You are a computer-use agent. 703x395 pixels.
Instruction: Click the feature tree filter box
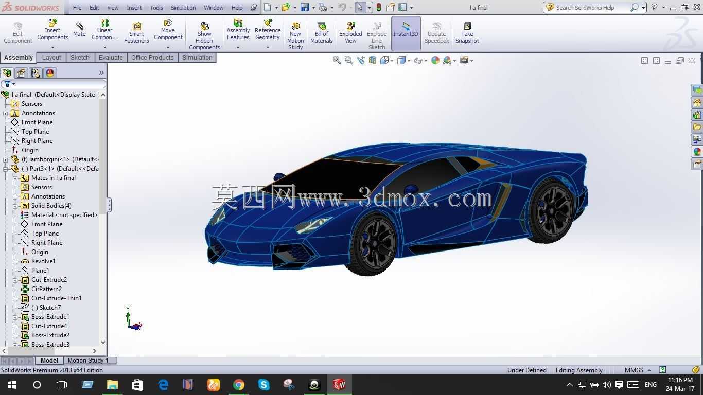[x=54, y=84]
